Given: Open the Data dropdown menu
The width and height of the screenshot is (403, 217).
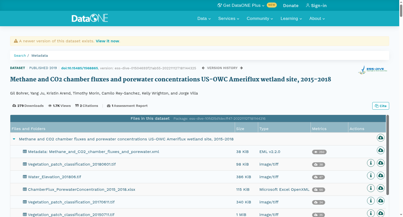Looking at the screenshot, I should tap(204, 19).
